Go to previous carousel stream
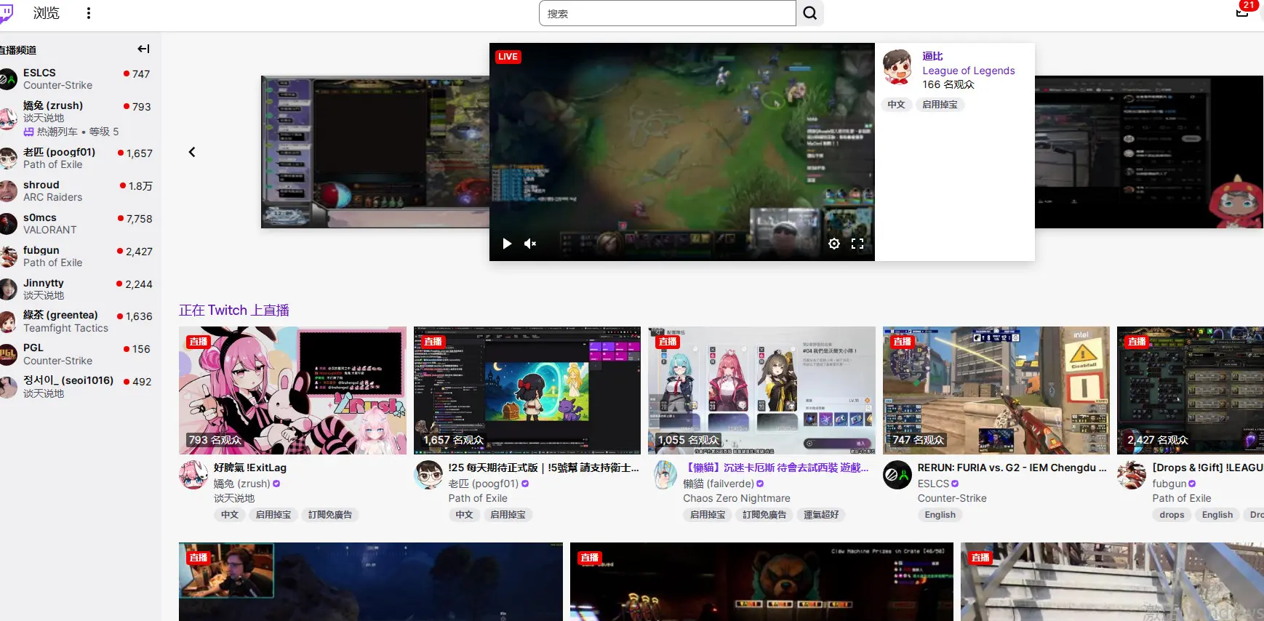 192,152
